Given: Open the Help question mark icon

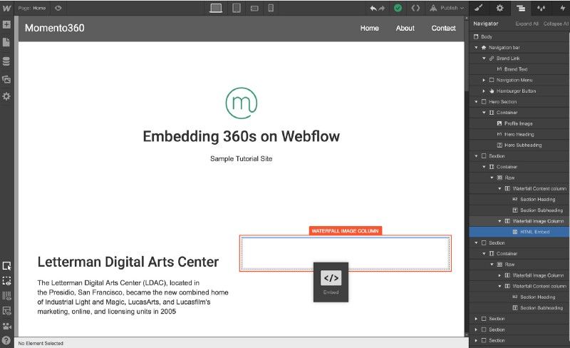Looking at the screenshot, I should (6, 341).
